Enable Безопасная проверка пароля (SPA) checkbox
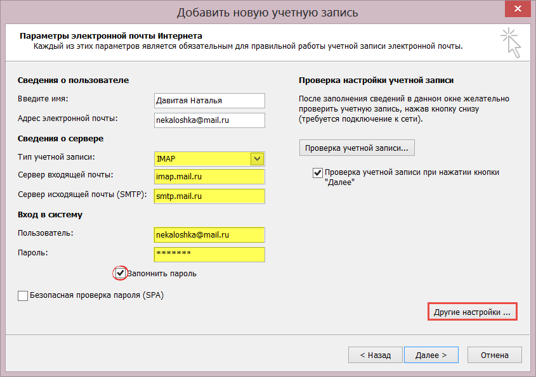536x377 pixels. [23, 296]
